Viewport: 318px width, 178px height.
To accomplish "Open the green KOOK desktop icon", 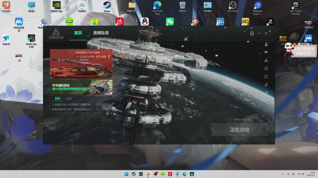I will tap(69, 22).
